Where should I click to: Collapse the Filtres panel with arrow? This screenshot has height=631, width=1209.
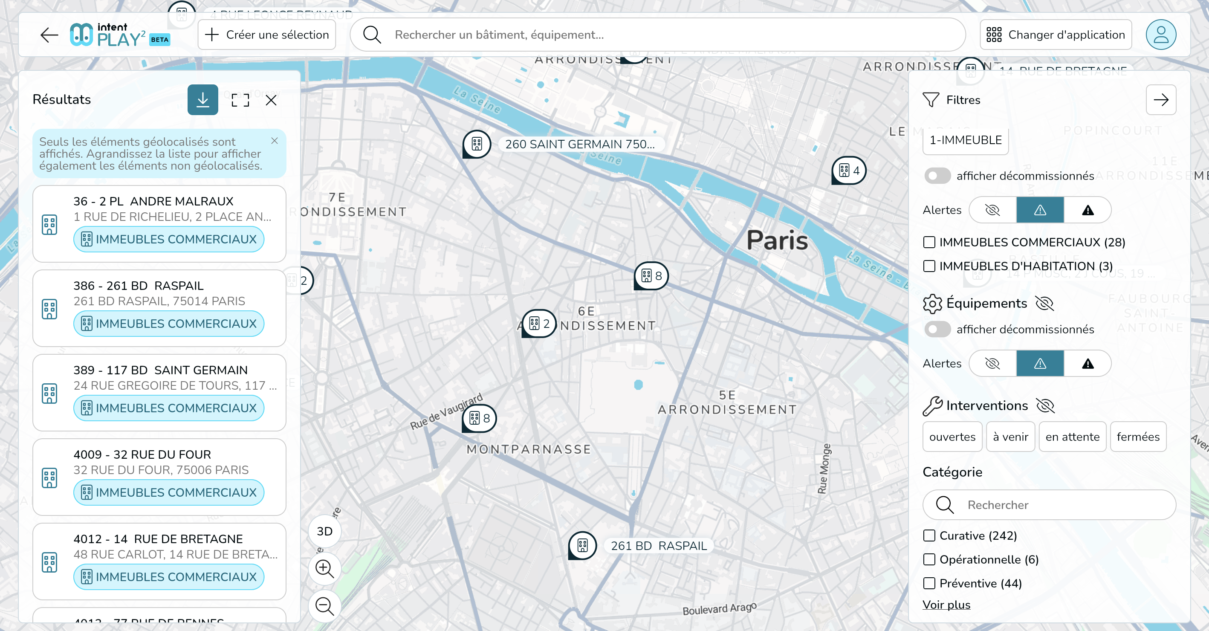(x=1161, y=99)
